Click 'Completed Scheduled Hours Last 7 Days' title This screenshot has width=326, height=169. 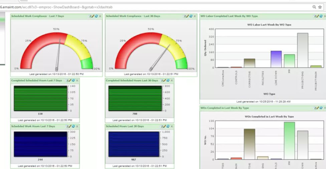click(37, 80)
